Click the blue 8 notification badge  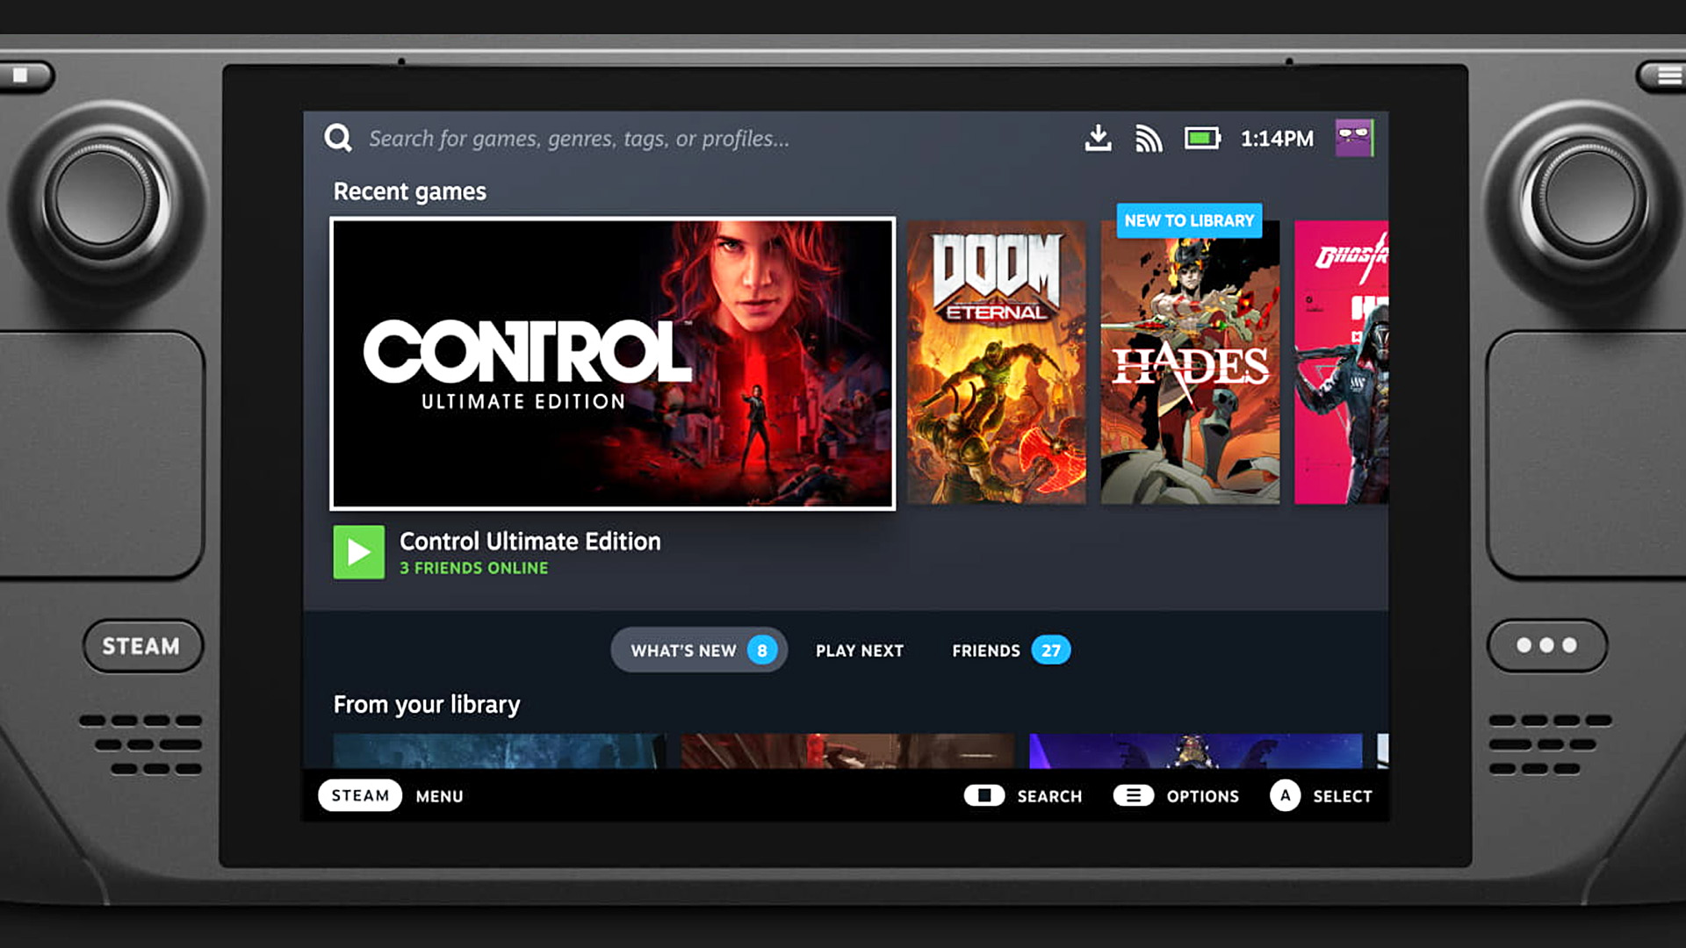tap(762, 650)
